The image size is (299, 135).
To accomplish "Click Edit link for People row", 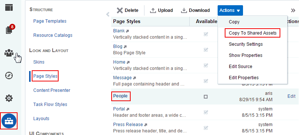I will pos(292,96).
